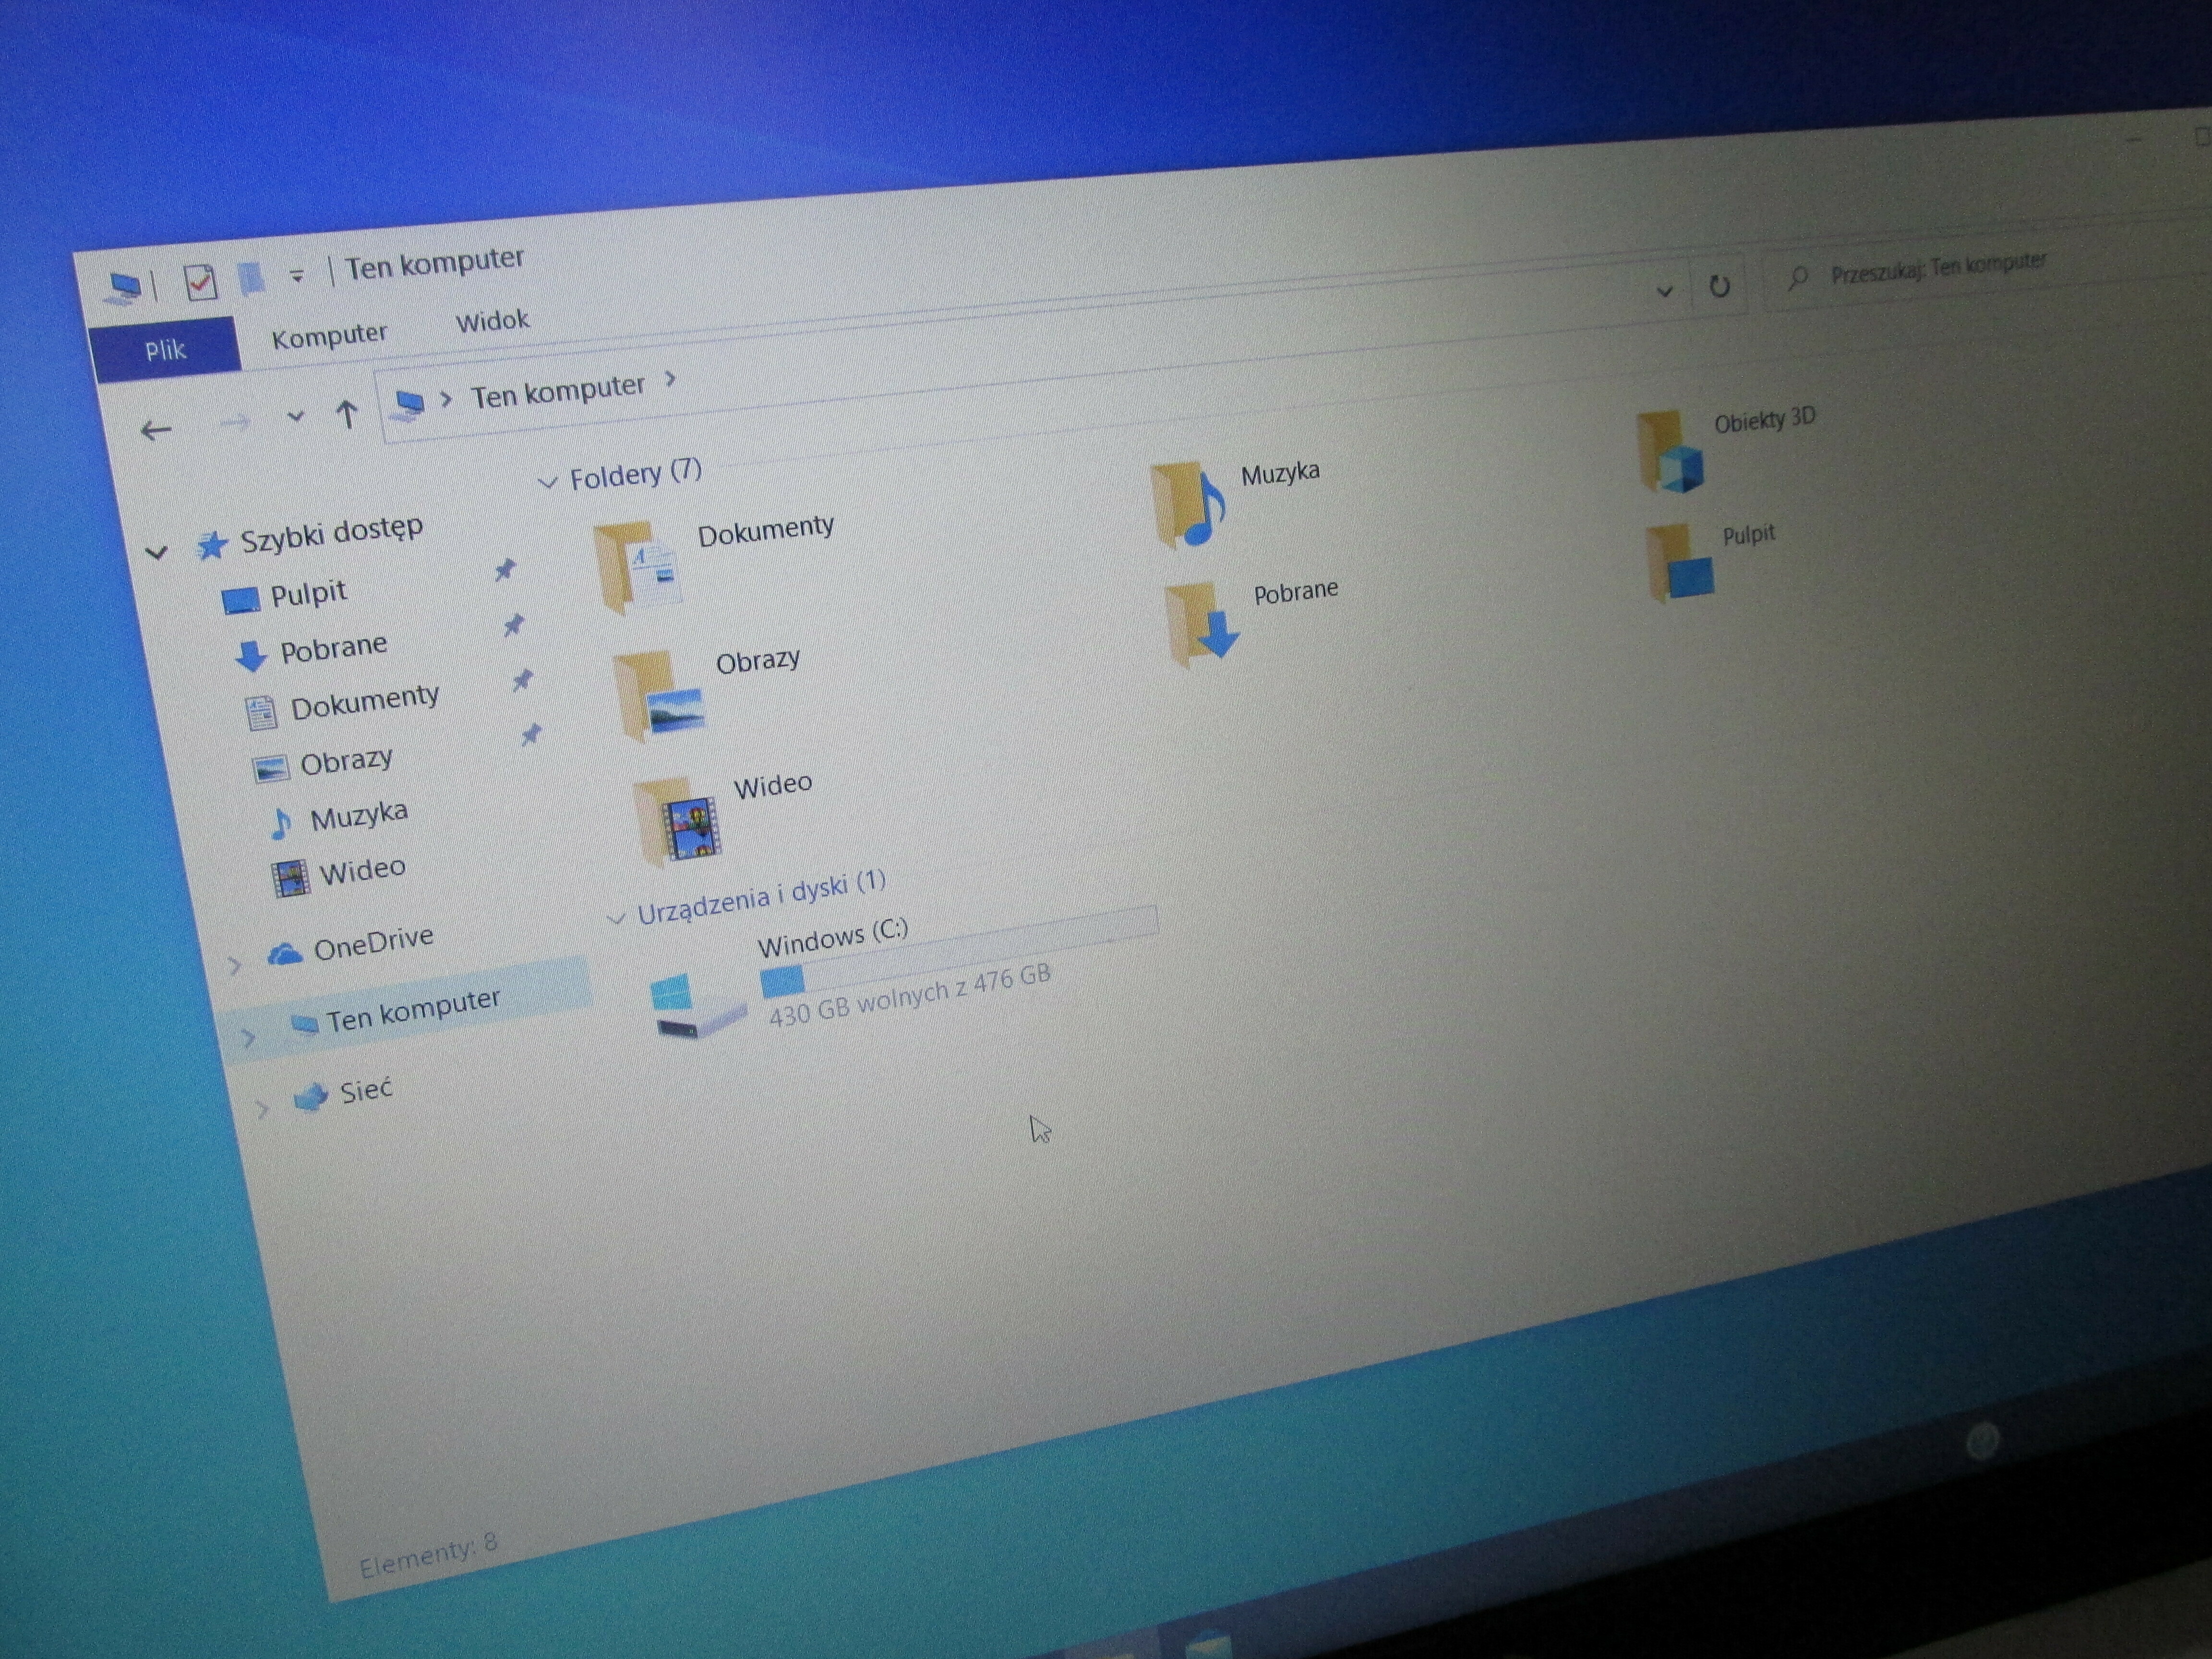Image resolution: width=2212 pixels, height=1659 pixels.
Task: Click the 430 GB wolnych z 476 GB text
Action: [910, 996]
